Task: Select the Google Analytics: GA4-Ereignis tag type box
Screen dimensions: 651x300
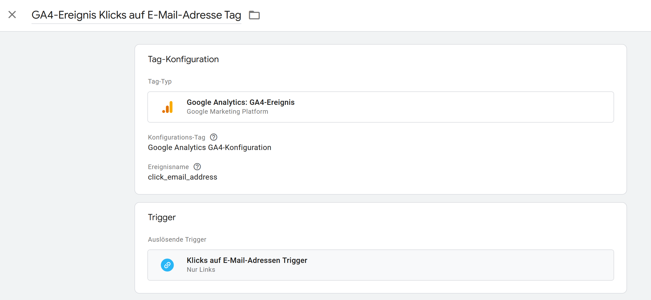Action: click(380, 107)
